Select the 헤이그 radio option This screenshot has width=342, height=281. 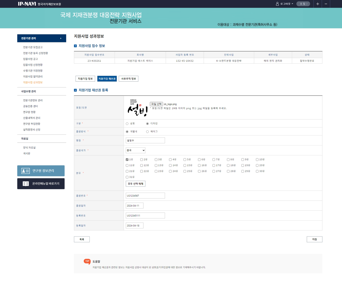[x=147, y=132]
